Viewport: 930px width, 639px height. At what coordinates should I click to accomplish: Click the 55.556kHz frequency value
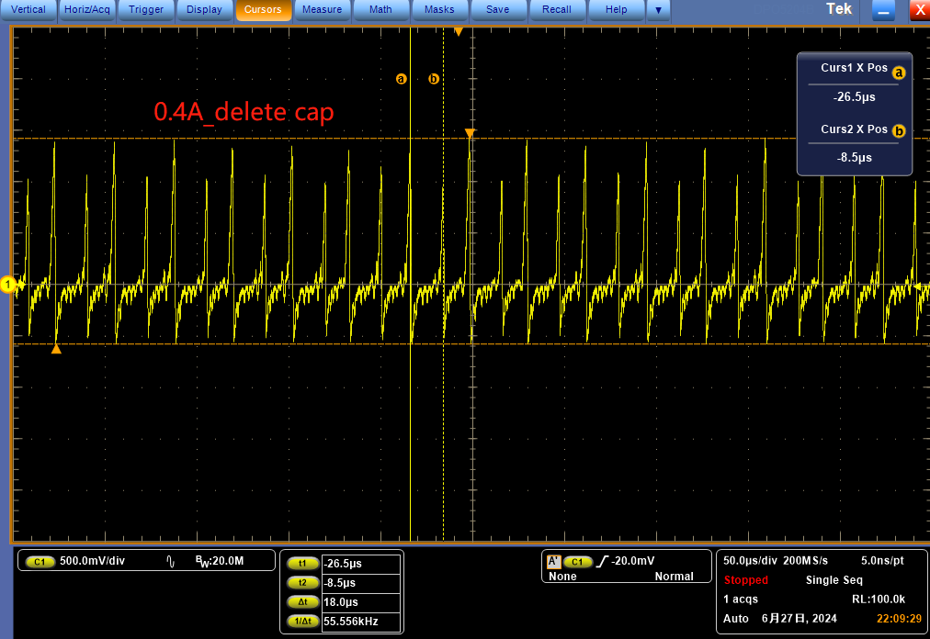[361, 622]
